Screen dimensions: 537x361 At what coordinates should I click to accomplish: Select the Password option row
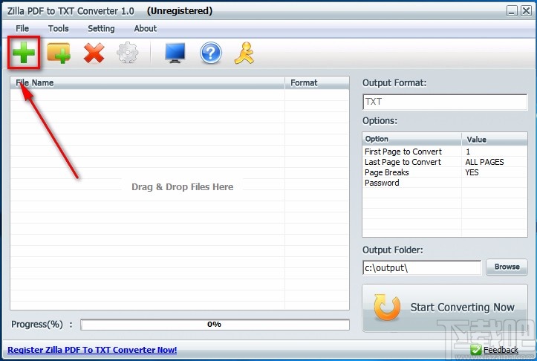[445, 183]
